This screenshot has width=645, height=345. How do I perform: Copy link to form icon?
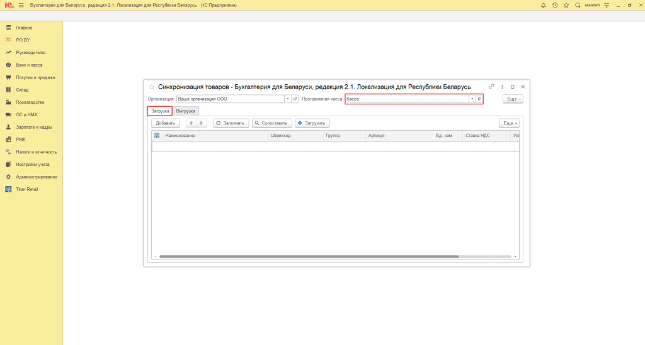coord(491,87)
